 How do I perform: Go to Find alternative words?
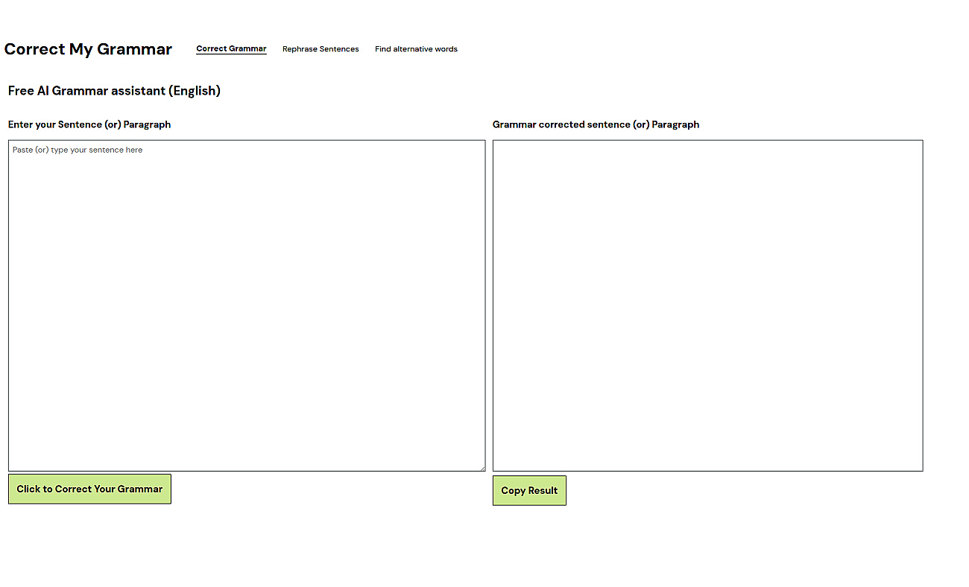tap(416, 49)
